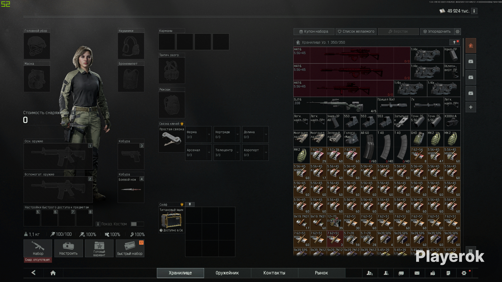The image size is (502, 282).
Task: Toggle the Показ. Костюм switch
Action: [137, 224]
